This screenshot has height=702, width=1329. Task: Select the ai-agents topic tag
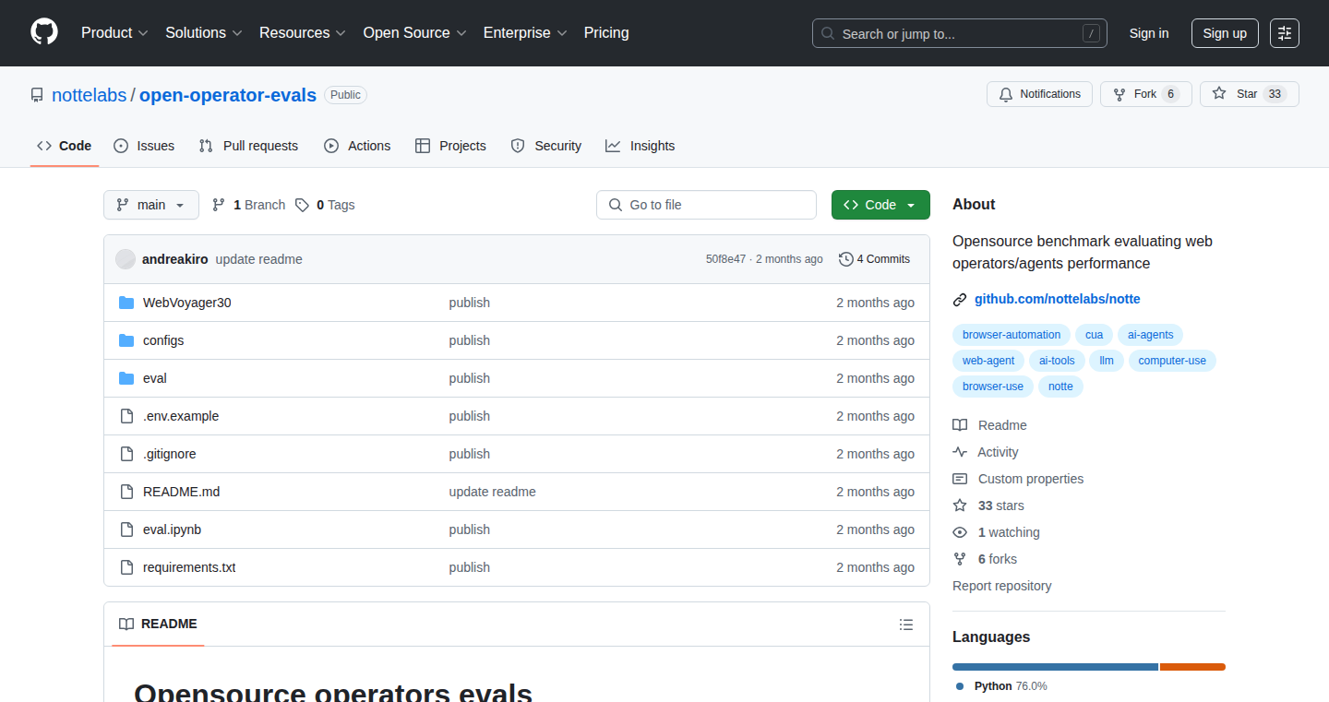tap(1151, 335)
